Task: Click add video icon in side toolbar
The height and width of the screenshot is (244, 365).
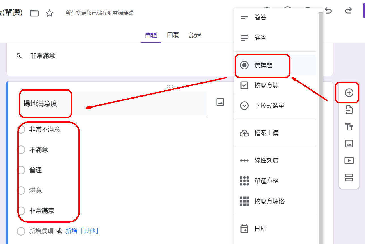Action: [x=349, y=160]
